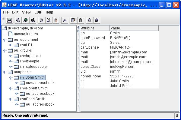The height and width of the screenshot is (120, 181).
Task: Click the Refresh arrows toolbar icon
Action: [18, 20]
